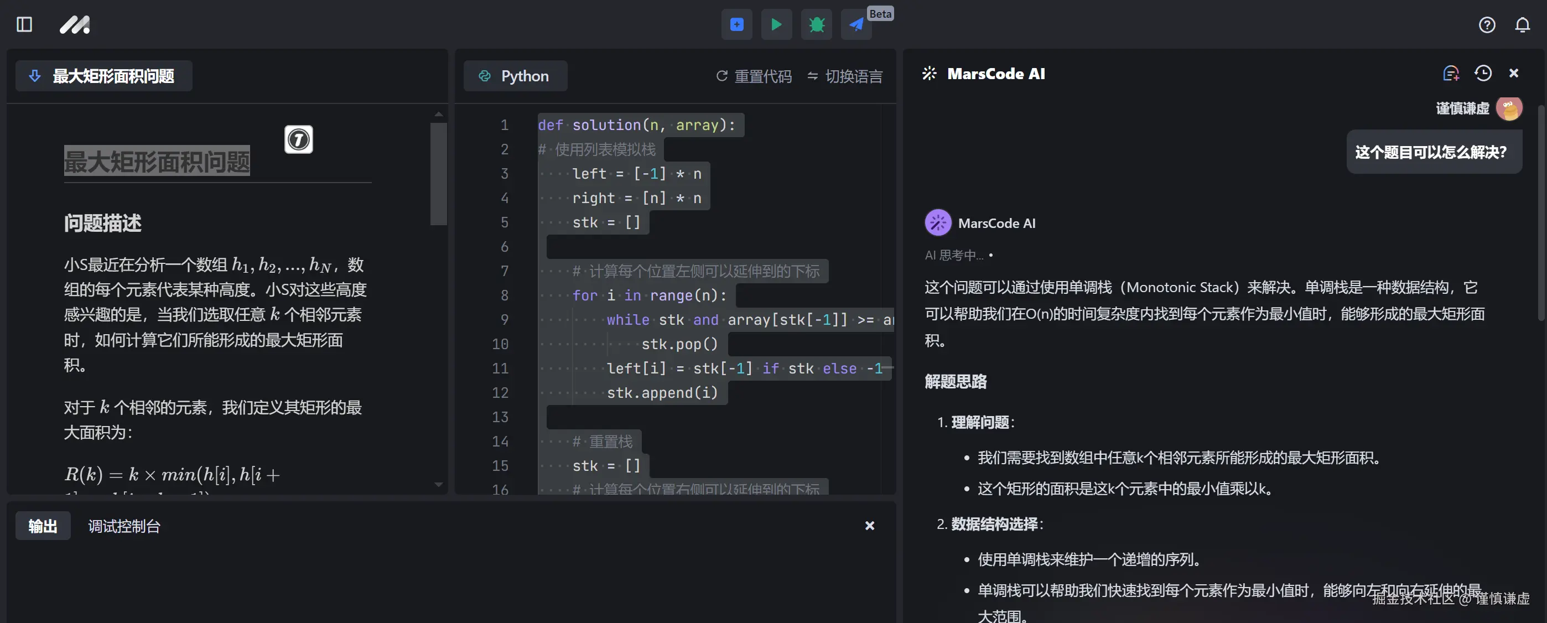Close the output panel
The height and width of the screenshot is (623, 1547).
tap(869, 526)
